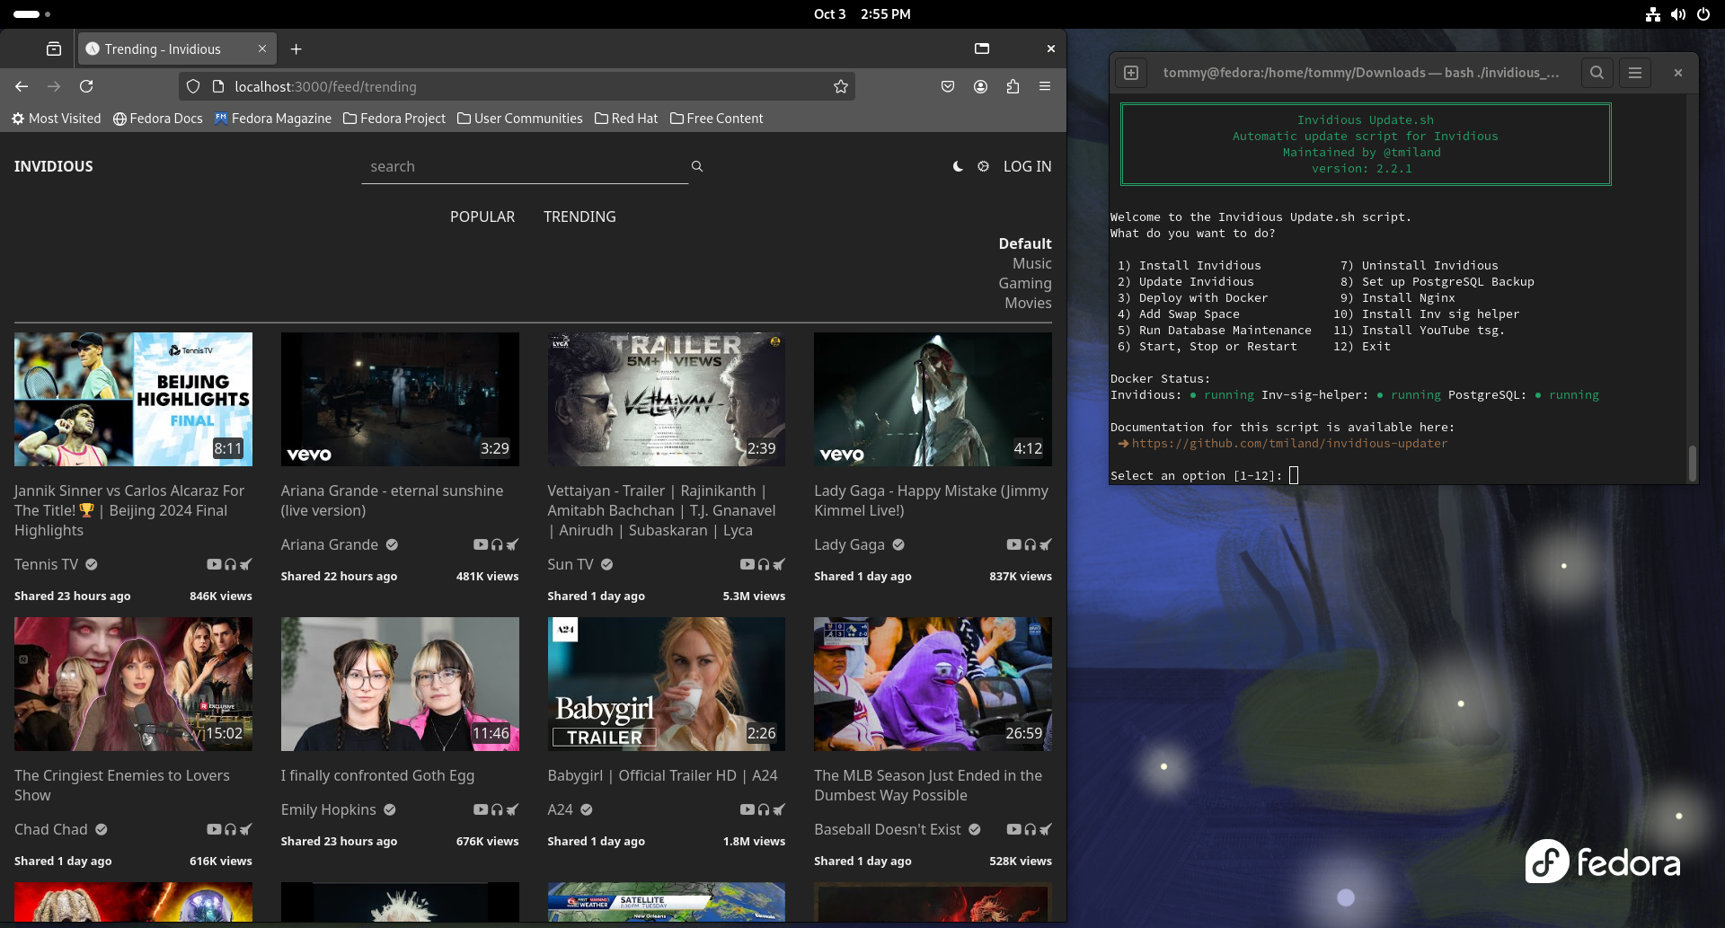Save page to Pocket icon

[947, 86]
